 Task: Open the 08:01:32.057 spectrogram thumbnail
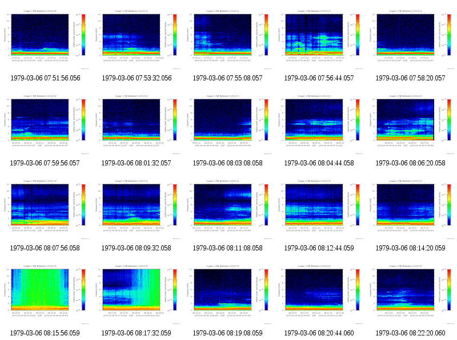[137, 124]
